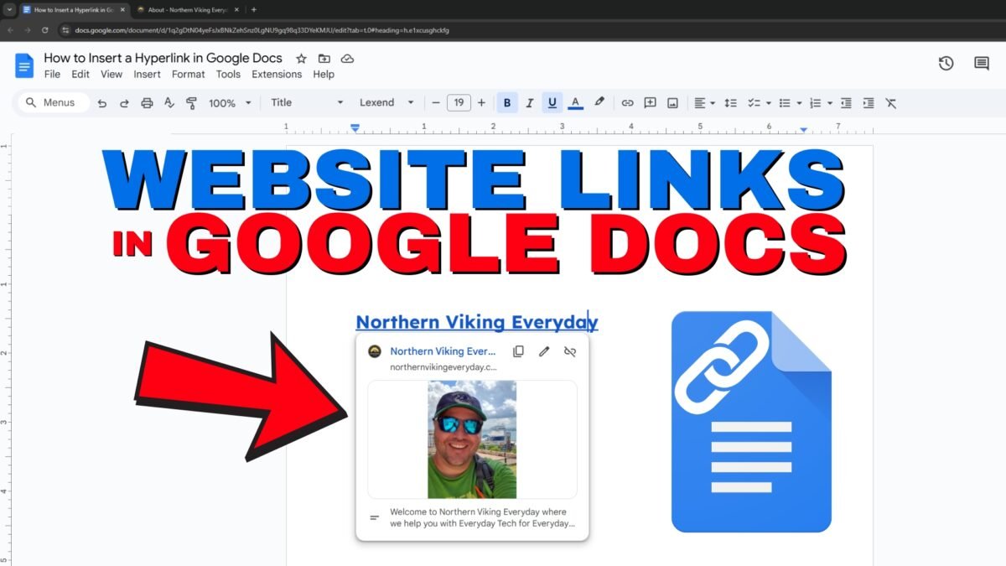
Task: Open line and paragraph spacing
Action: [730, 103]
